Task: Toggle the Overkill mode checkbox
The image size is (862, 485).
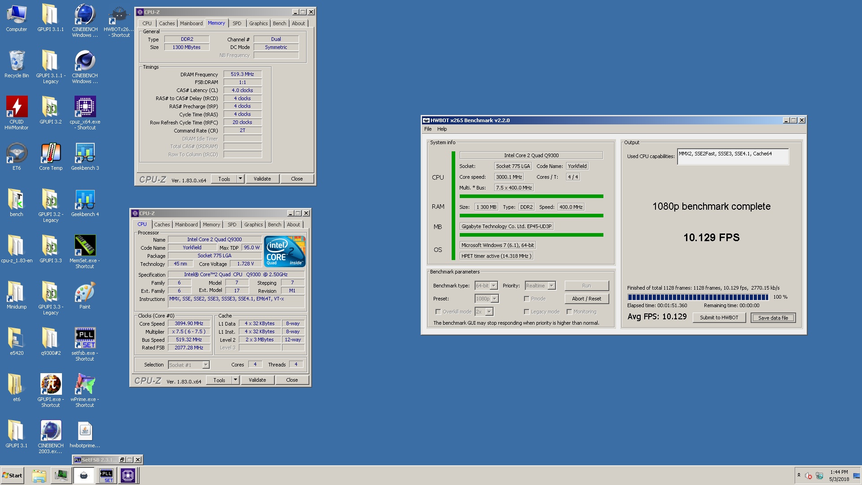Action: click(438, 312)
